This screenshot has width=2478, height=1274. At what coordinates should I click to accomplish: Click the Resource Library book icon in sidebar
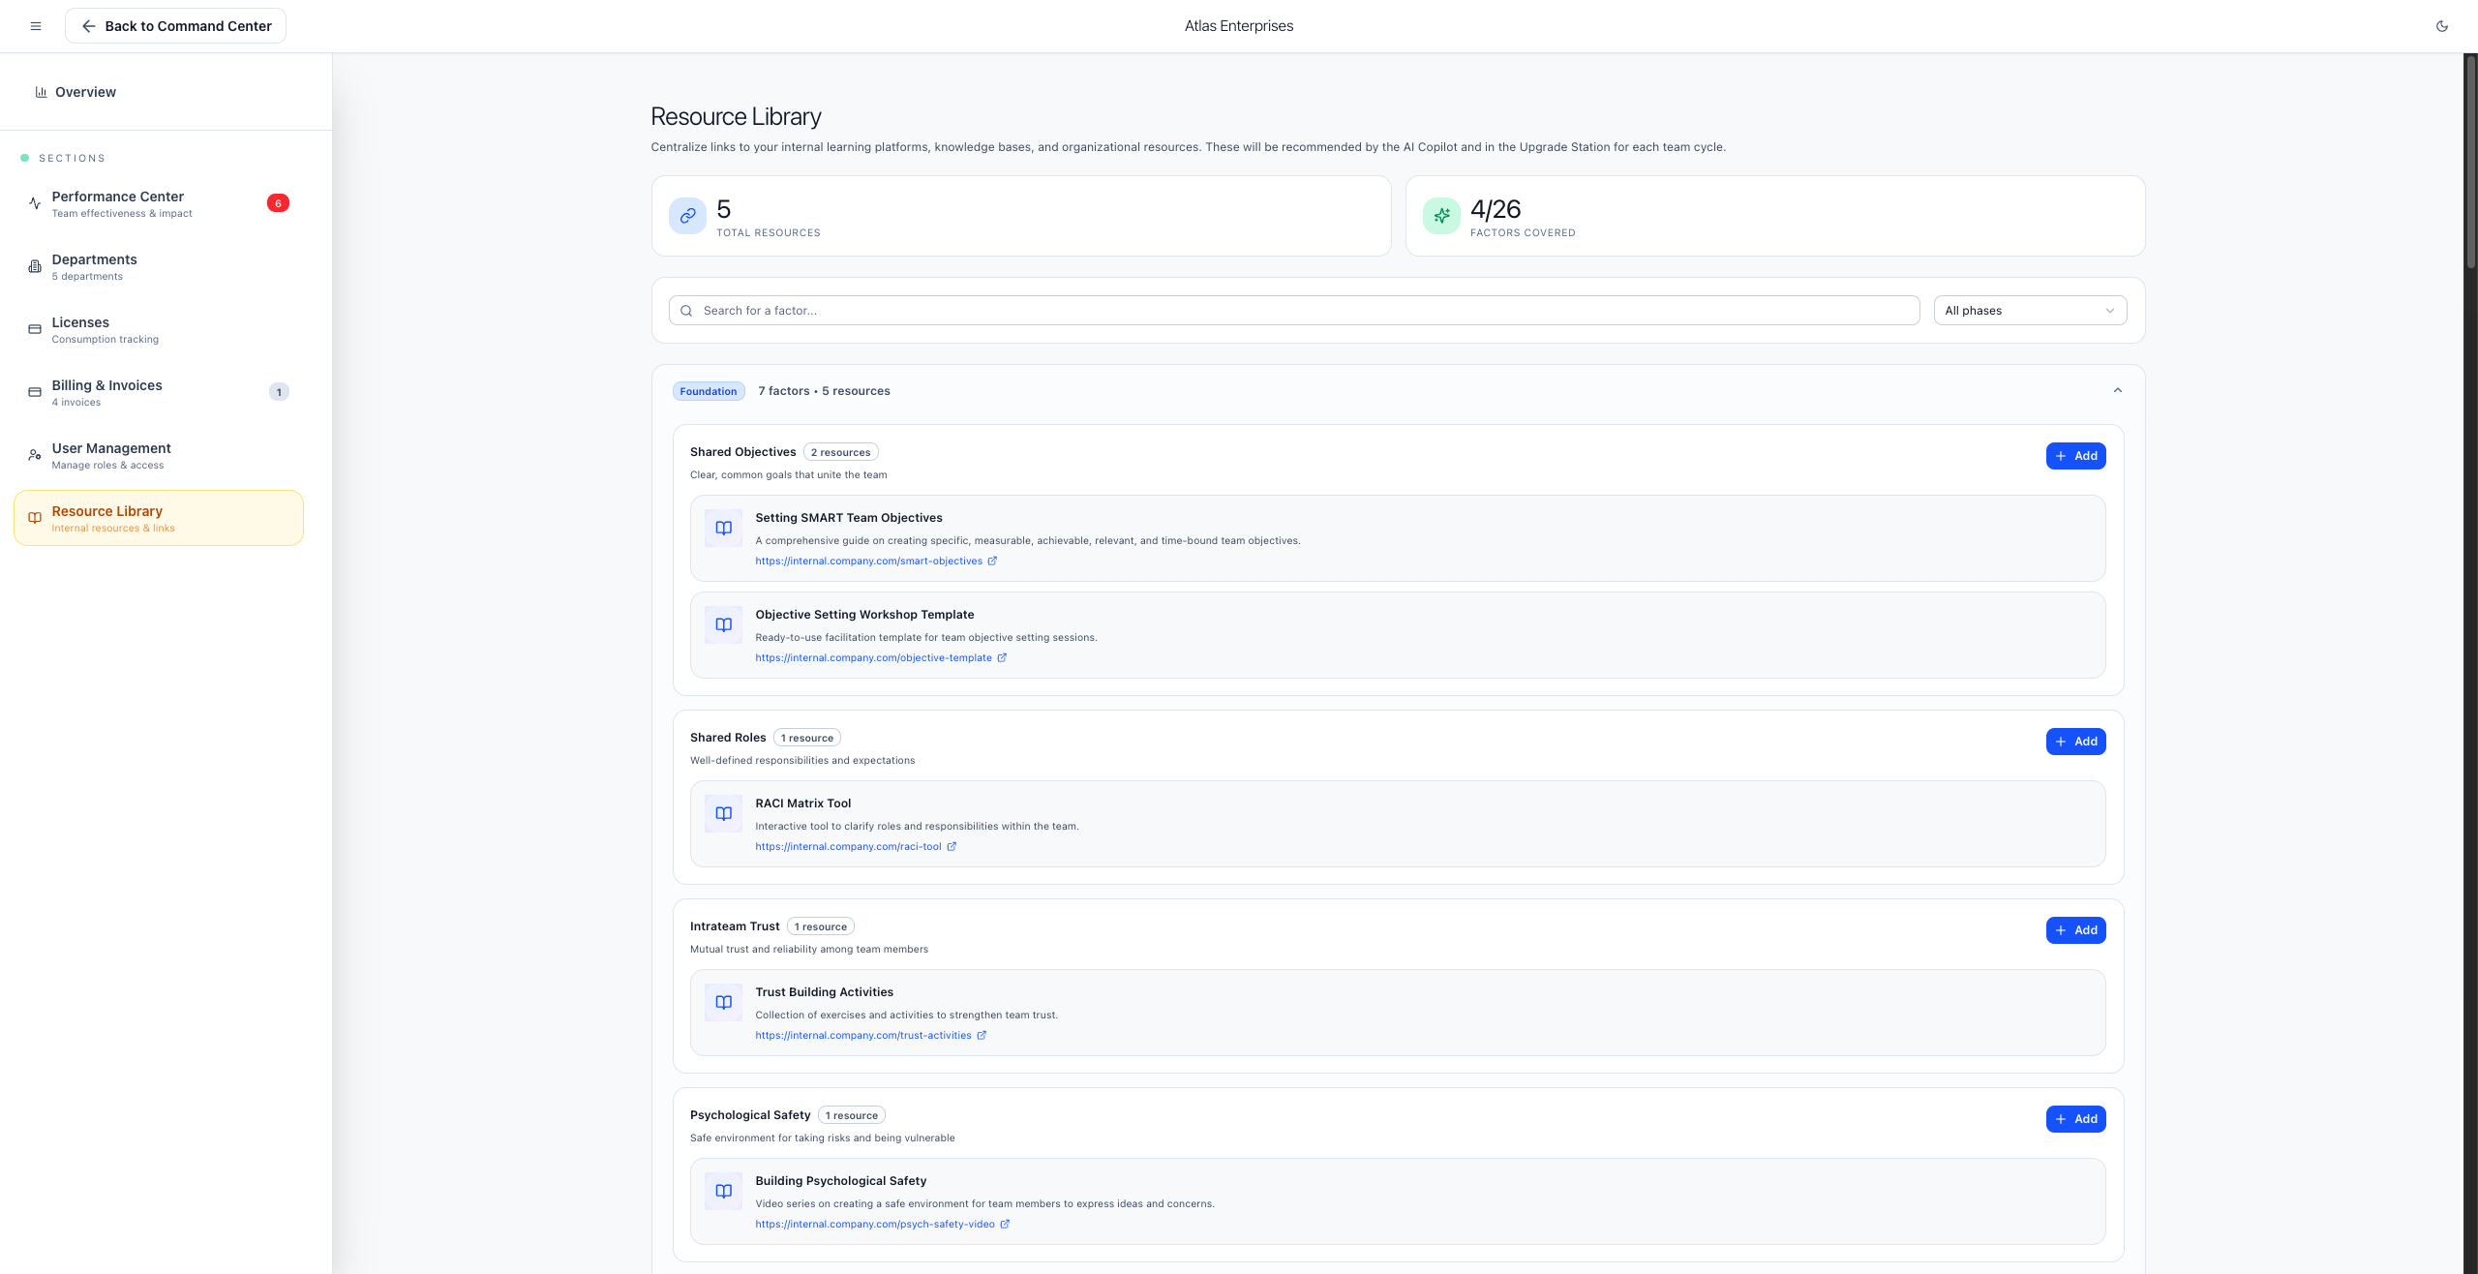click(35, 518)
